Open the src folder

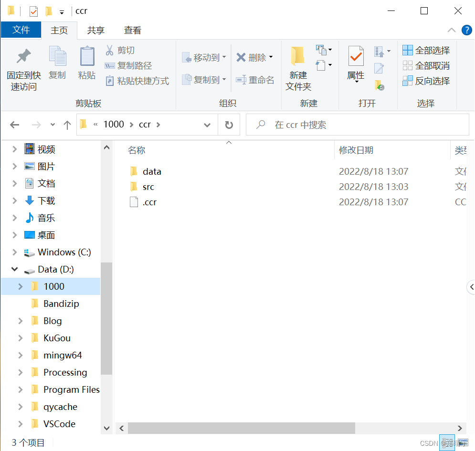[148, 186]
